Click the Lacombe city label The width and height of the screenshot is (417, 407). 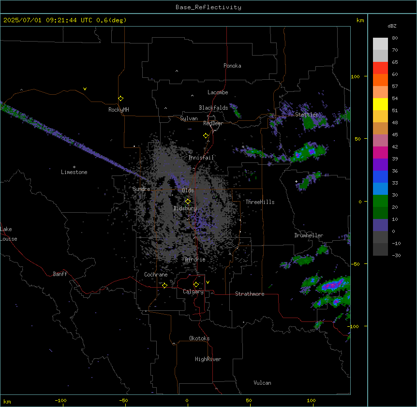(x=218, y=92)
